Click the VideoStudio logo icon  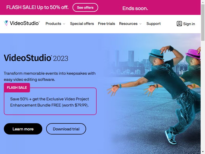tap(6, 23)
